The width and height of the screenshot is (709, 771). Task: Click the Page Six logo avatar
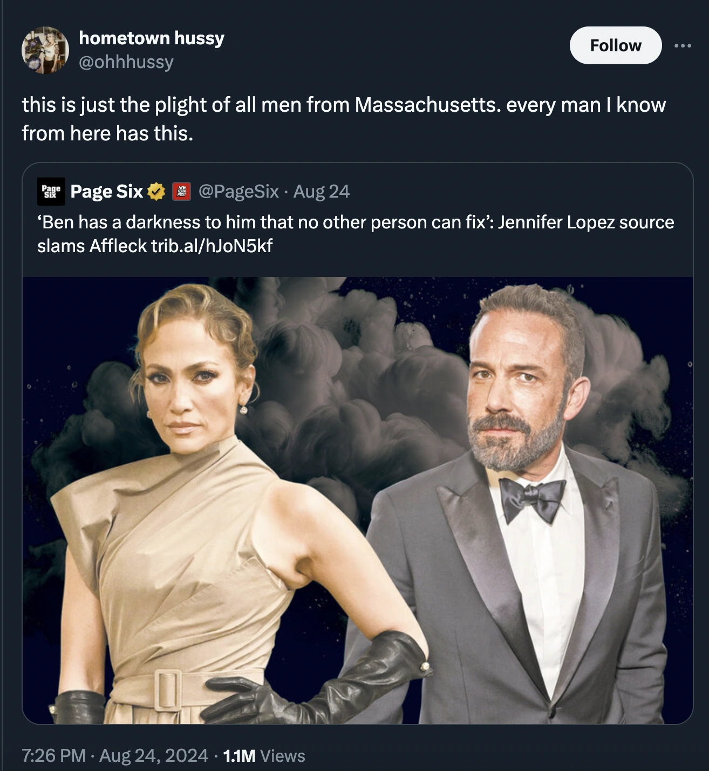click(x=51, y=192)
